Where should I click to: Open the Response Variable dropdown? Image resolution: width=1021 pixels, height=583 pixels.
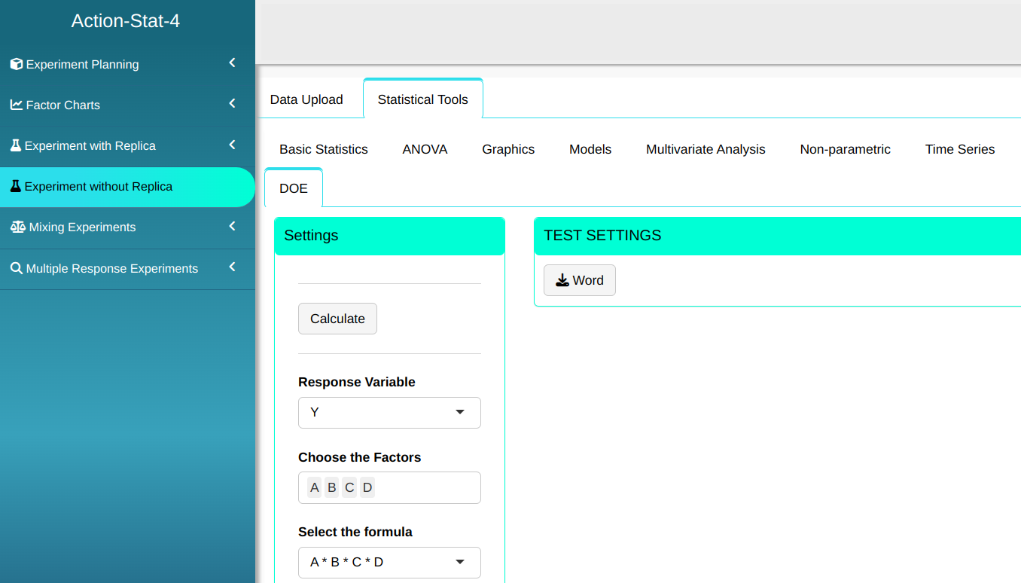tap(389, 413)
